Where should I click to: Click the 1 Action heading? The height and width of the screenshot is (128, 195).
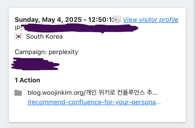pyautogui.click(x=27, y=80)
